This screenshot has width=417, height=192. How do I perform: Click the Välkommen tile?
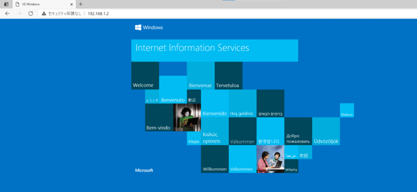[x=243, y=131]
